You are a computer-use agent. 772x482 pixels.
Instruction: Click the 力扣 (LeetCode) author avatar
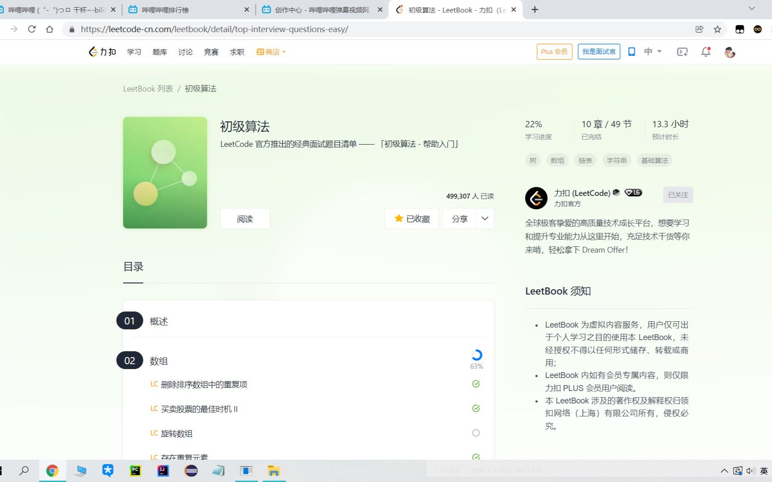536,198
